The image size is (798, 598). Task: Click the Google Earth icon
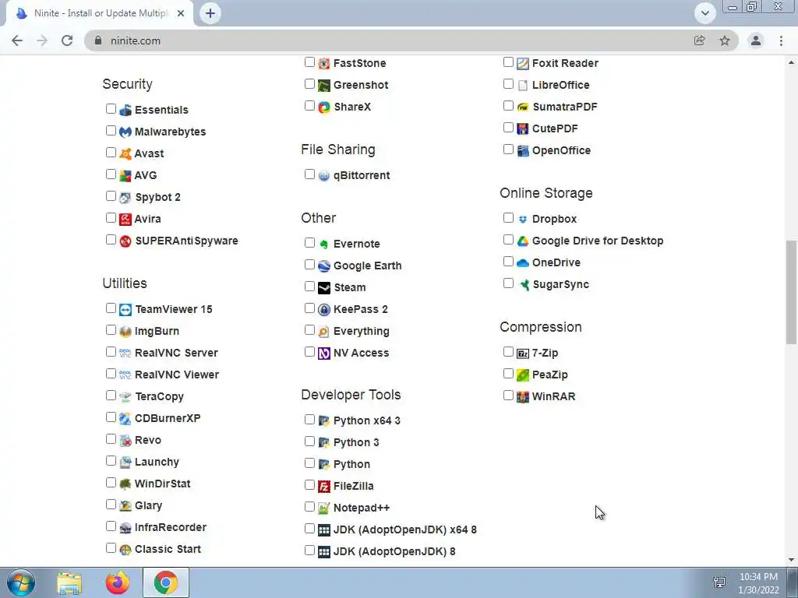click(324, 266)
